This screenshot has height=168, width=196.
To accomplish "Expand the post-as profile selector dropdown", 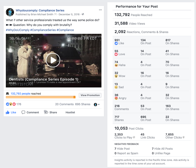I will (97, 104).
